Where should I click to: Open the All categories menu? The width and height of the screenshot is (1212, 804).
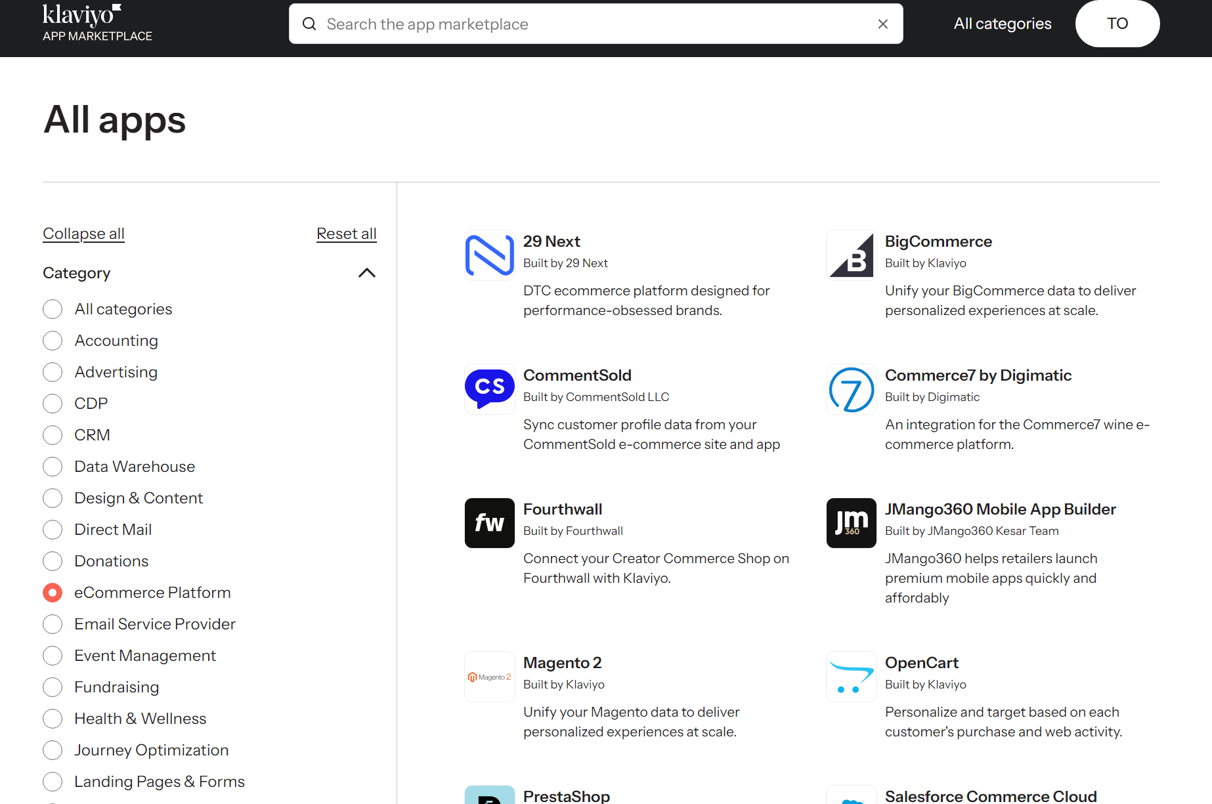(x=1002, y=23)
